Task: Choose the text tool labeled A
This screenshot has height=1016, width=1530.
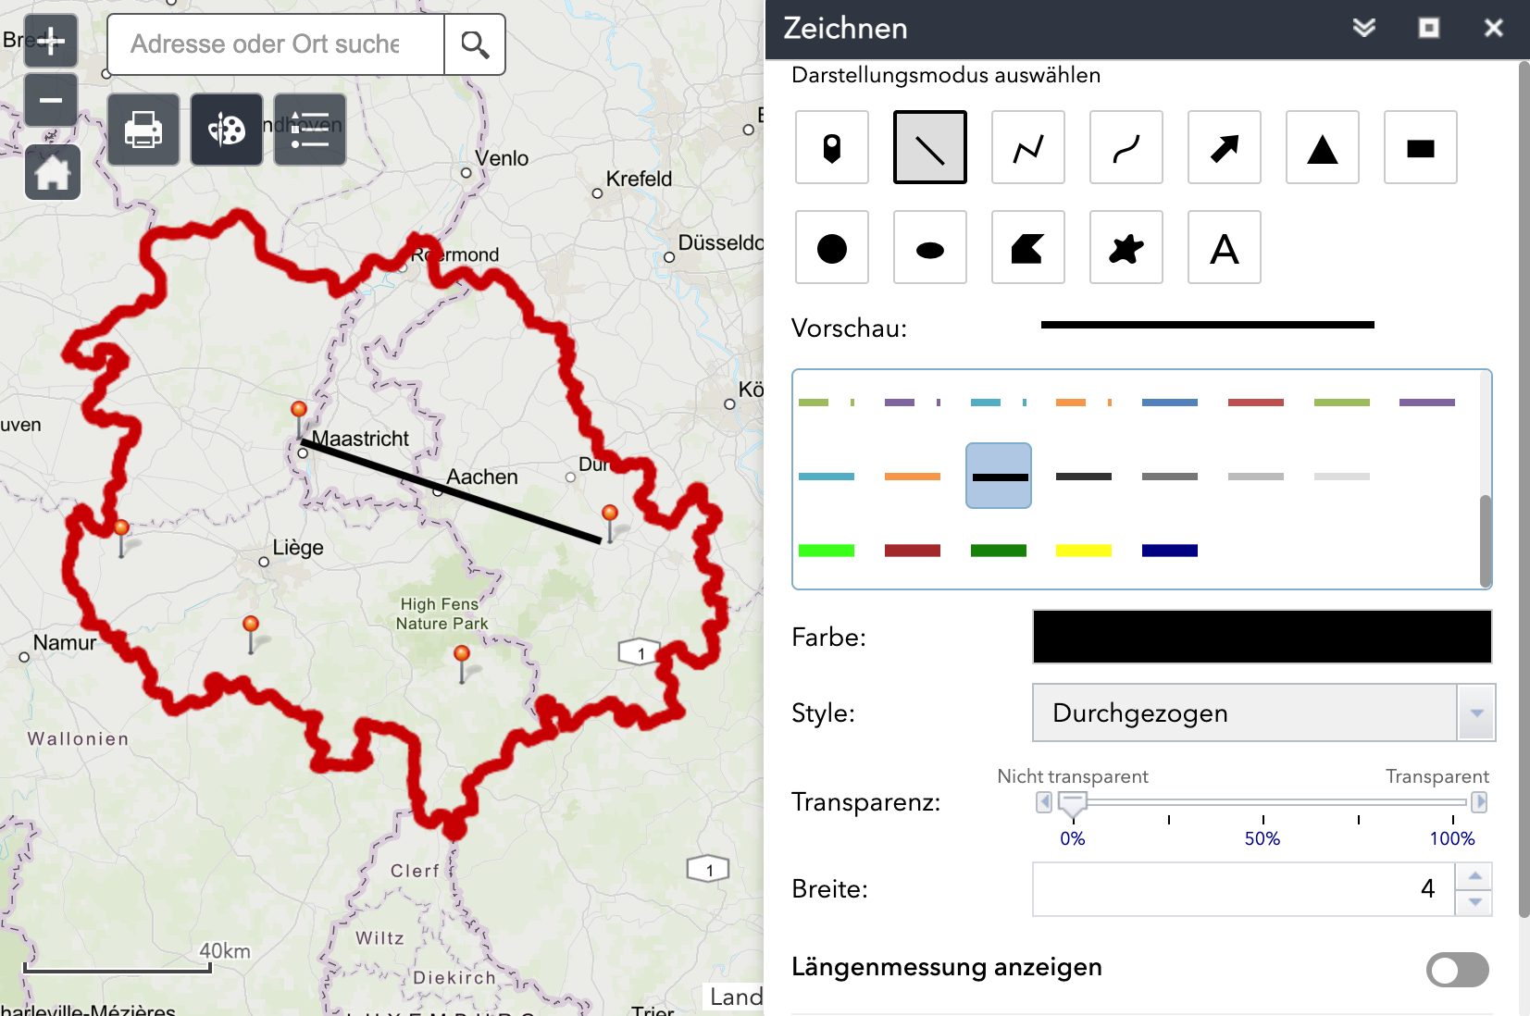Action: [x=1224, y=247]
